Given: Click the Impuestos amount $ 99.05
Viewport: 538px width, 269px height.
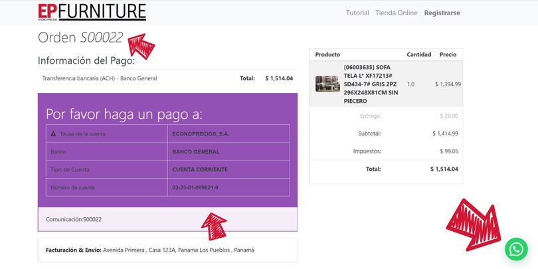Looking at the screenshot, I should point(449,151).
